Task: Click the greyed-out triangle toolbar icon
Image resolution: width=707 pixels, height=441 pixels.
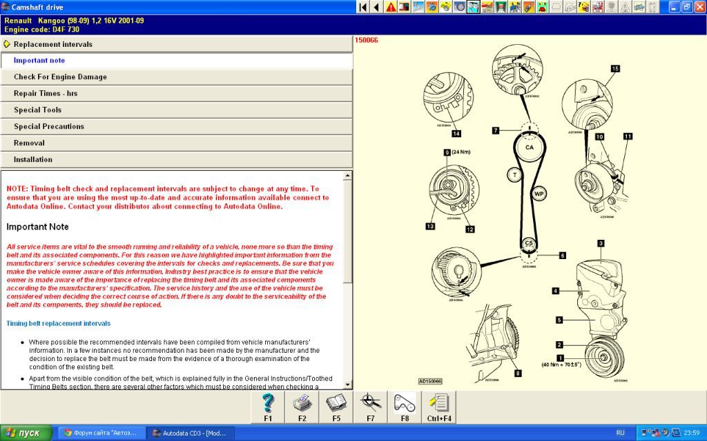Action: pyautogui.click(x=626, y=7)
